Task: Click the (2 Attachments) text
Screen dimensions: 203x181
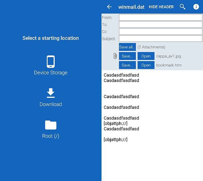Action: tap(151, 47)
